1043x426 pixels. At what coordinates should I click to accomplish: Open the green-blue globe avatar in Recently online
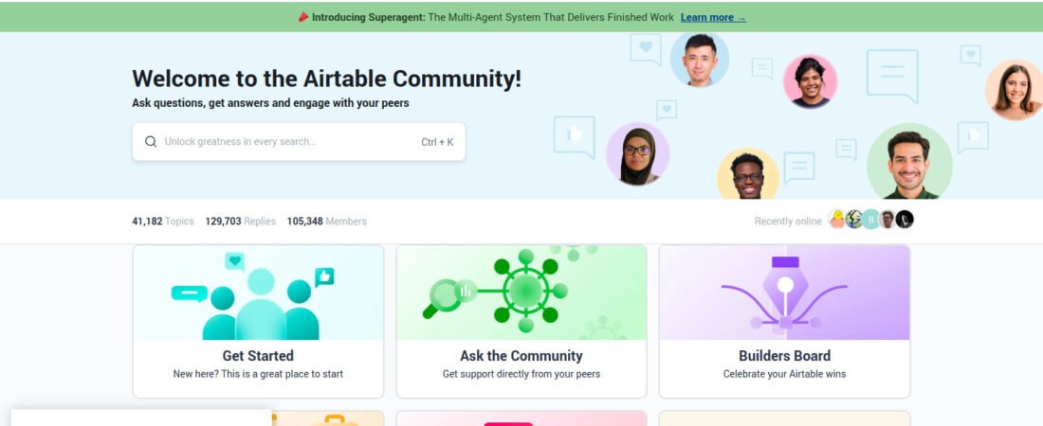[854, 220]
